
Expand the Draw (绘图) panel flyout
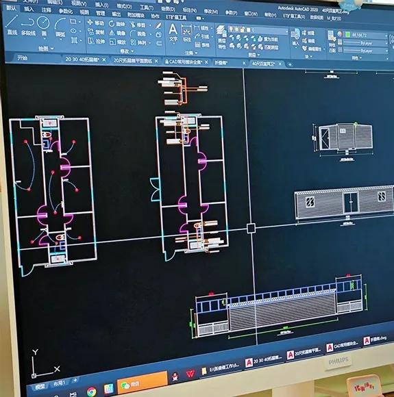coord(46,49)
